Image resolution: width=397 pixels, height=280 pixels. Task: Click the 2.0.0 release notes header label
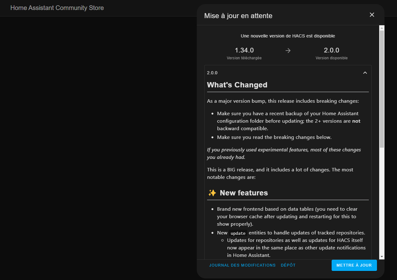click(x=212, y=73)
